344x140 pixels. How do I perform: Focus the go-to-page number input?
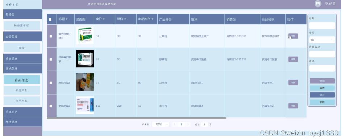(204, 124)
